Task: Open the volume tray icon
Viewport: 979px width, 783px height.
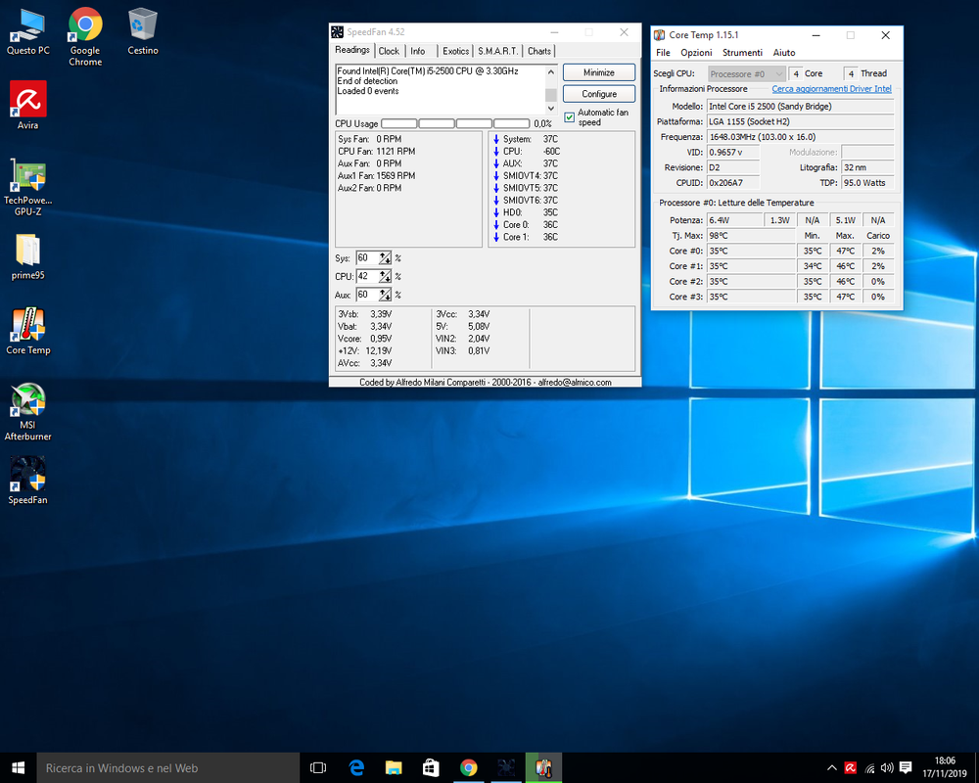Action: coord(887,767)
